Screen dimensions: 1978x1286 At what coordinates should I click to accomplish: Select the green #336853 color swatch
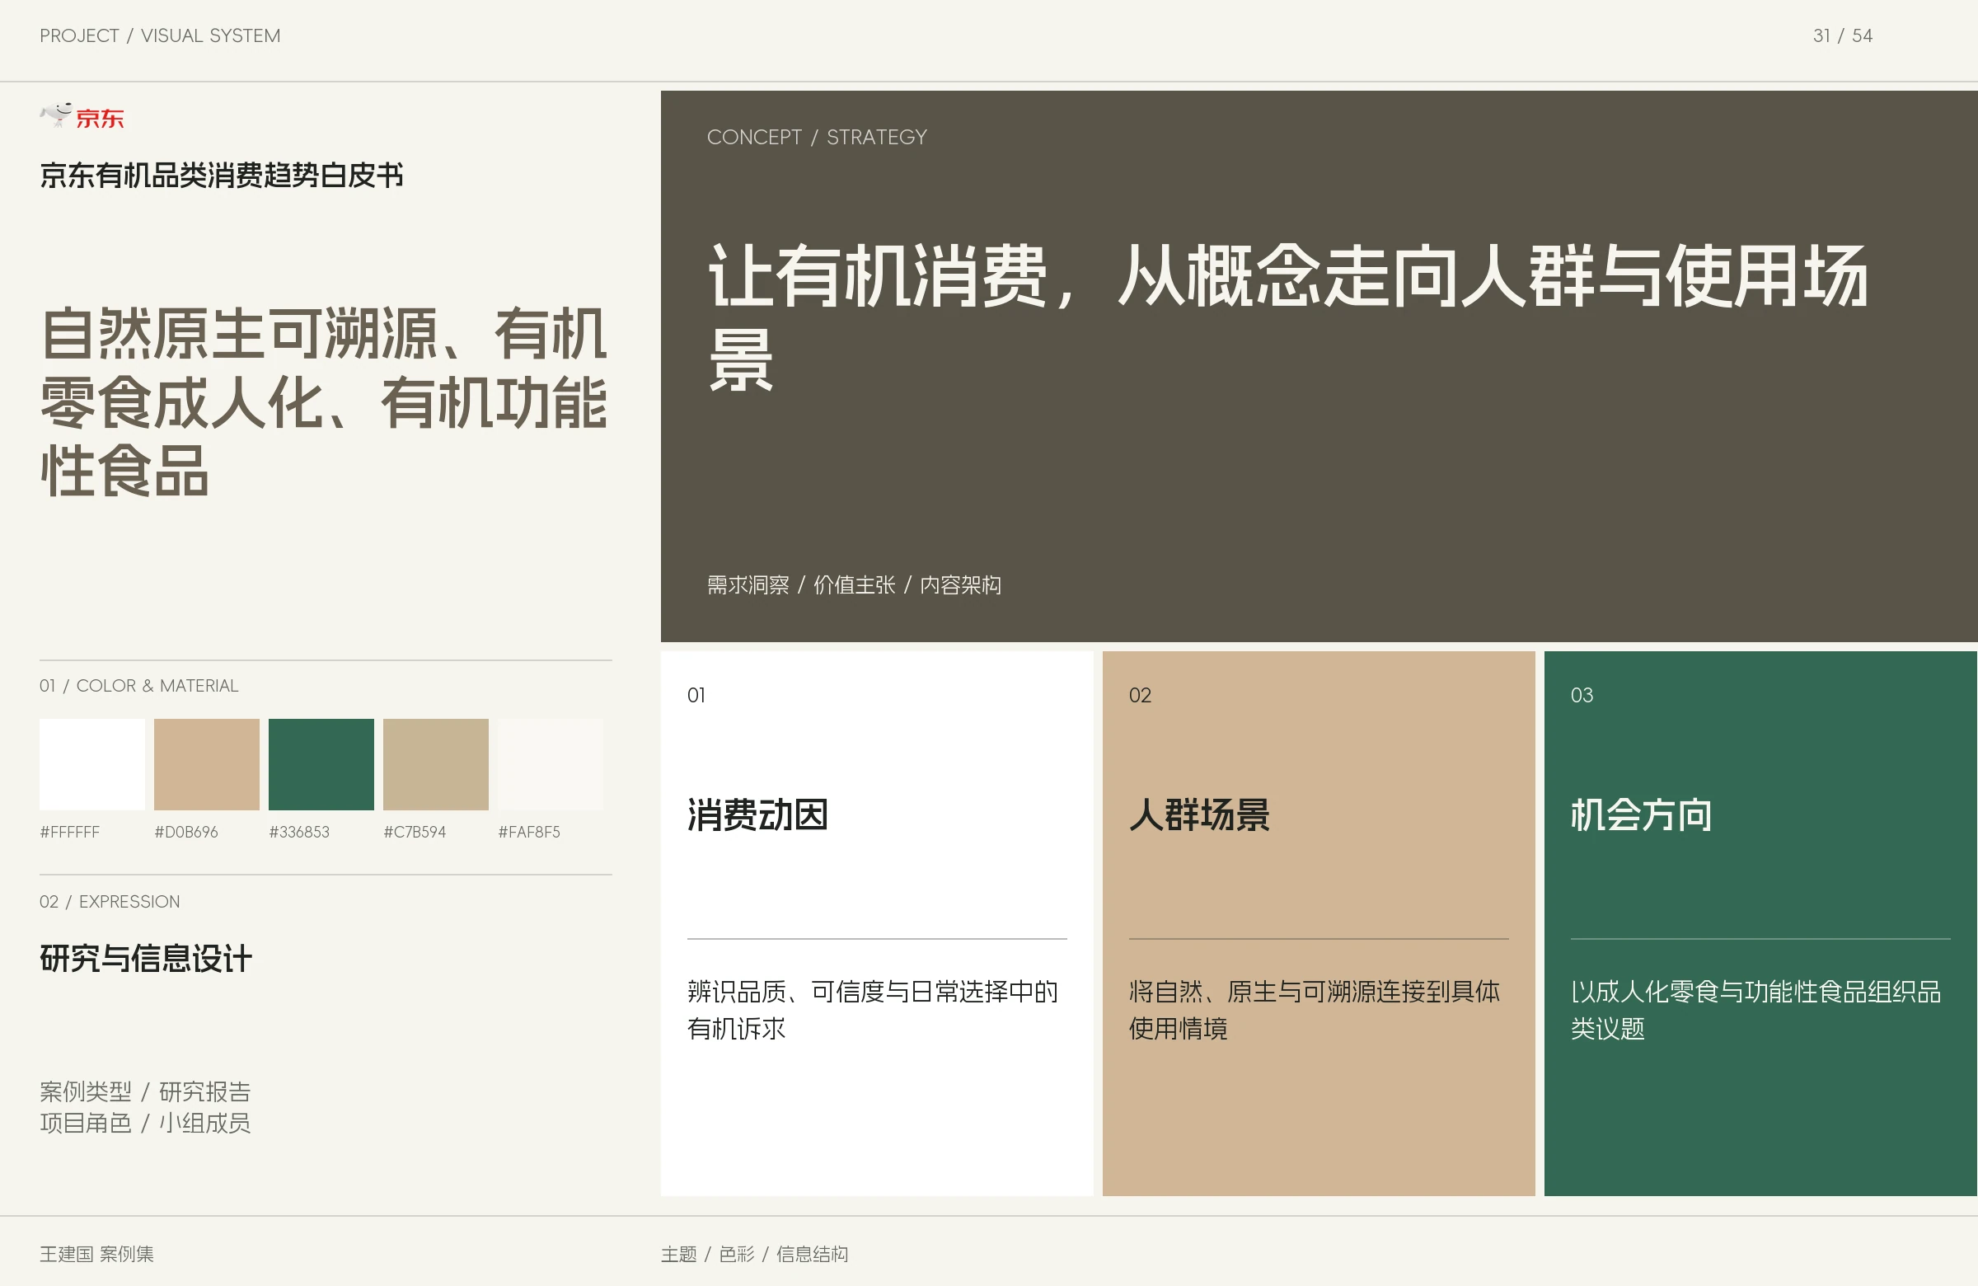coord(321,764)
